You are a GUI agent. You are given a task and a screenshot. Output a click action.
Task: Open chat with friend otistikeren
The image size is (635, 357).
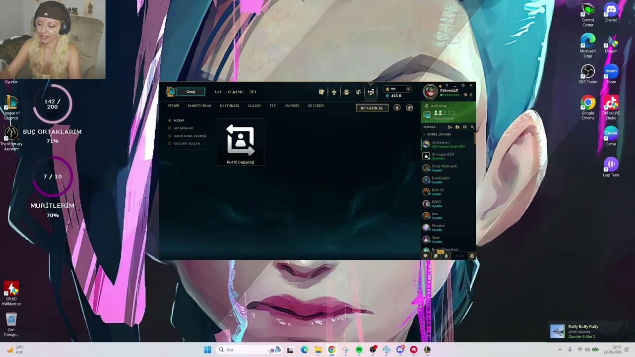coord(448,144)
